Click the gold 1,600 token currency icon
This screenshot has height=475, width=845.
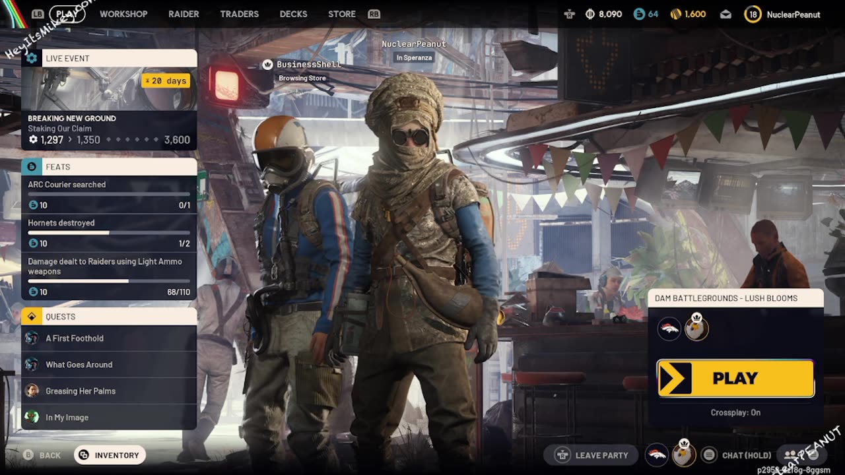click(675, 14)
